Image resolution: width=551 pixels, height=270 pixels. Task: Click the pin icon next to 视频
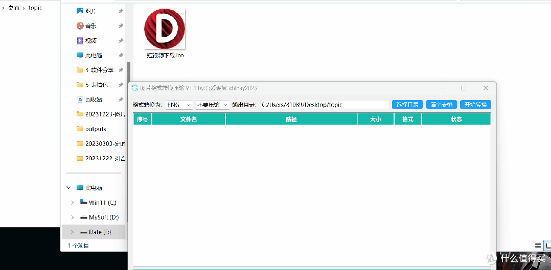pos(121,41)
